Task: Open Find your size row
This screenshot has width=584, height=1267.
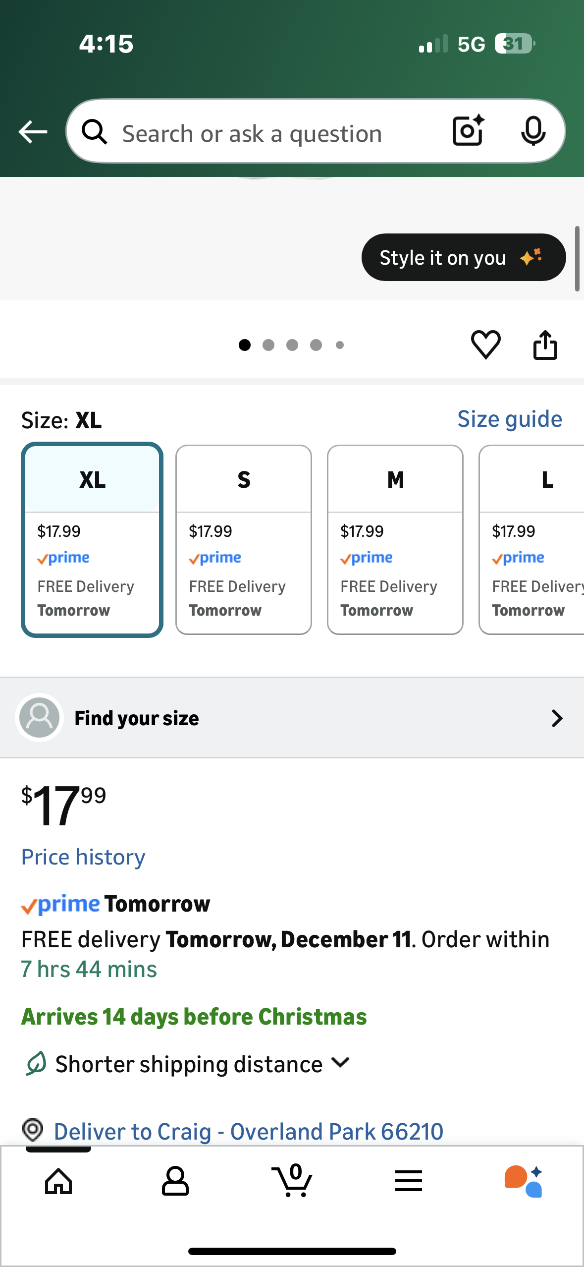Action: coord(292,718)
